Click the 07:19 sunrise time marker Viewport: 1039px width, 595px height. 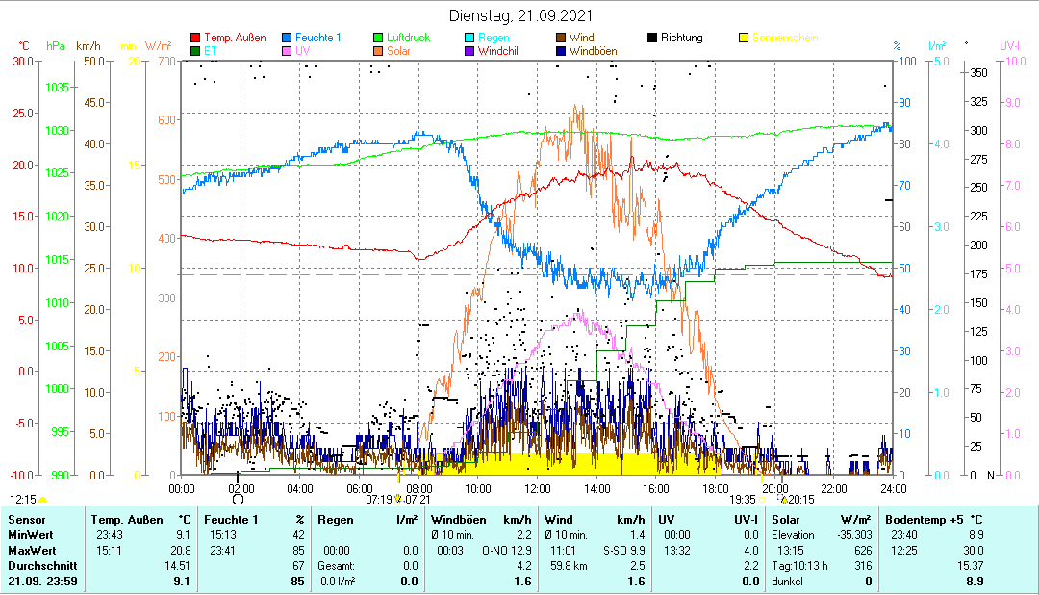click(x=378, y=499)
